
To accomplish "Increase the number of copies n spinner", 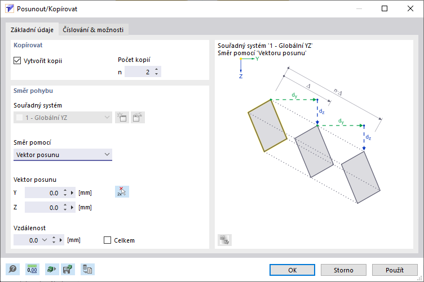I will 157,70.
